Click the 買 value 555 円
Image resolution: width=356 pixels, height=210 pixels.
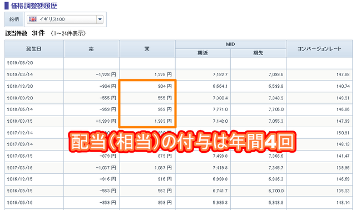click(165, 98)
